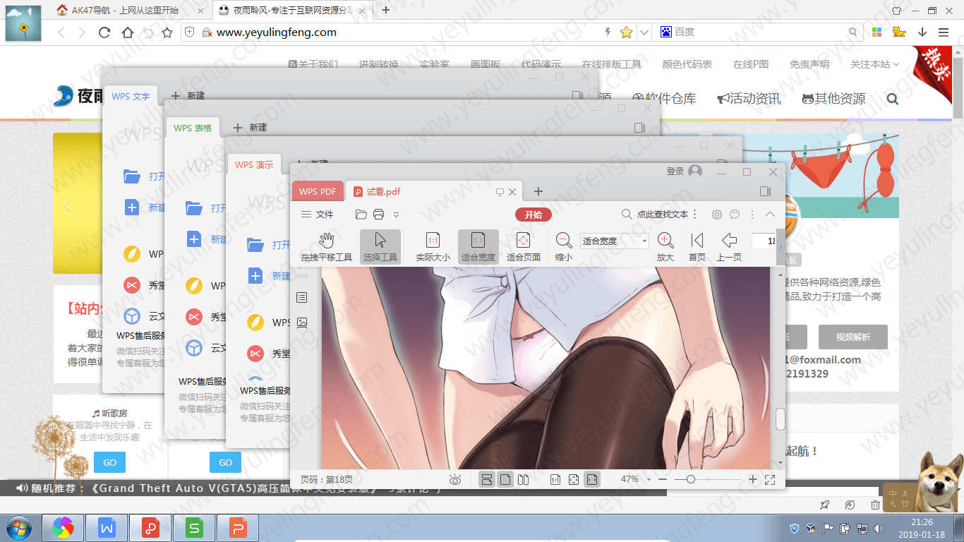
Task: Click the red 开始 button in PDF
Action: tap(534, 215)
